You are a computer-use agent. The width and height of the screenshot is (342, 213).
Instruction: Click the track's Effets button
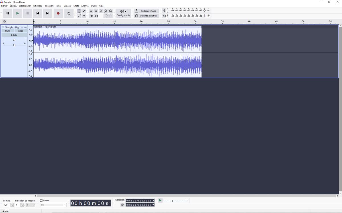point(14,35)
